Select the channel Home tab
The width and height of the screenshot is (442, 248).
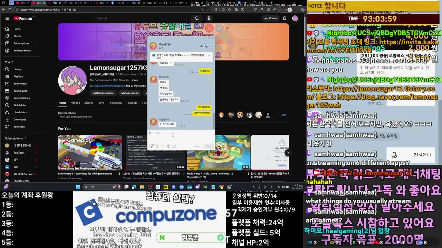point(63,103)
